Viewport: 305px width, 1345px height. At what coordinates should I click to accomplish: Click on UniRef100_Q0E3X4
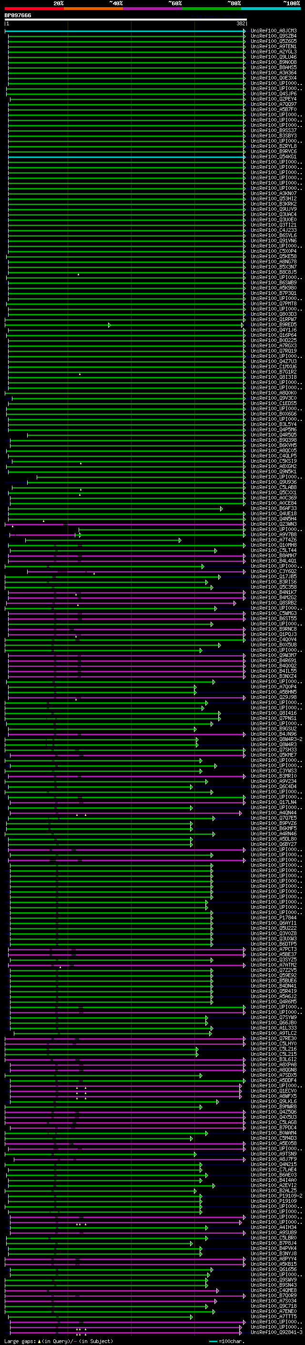pyautogui.click(x=274, y=78)
